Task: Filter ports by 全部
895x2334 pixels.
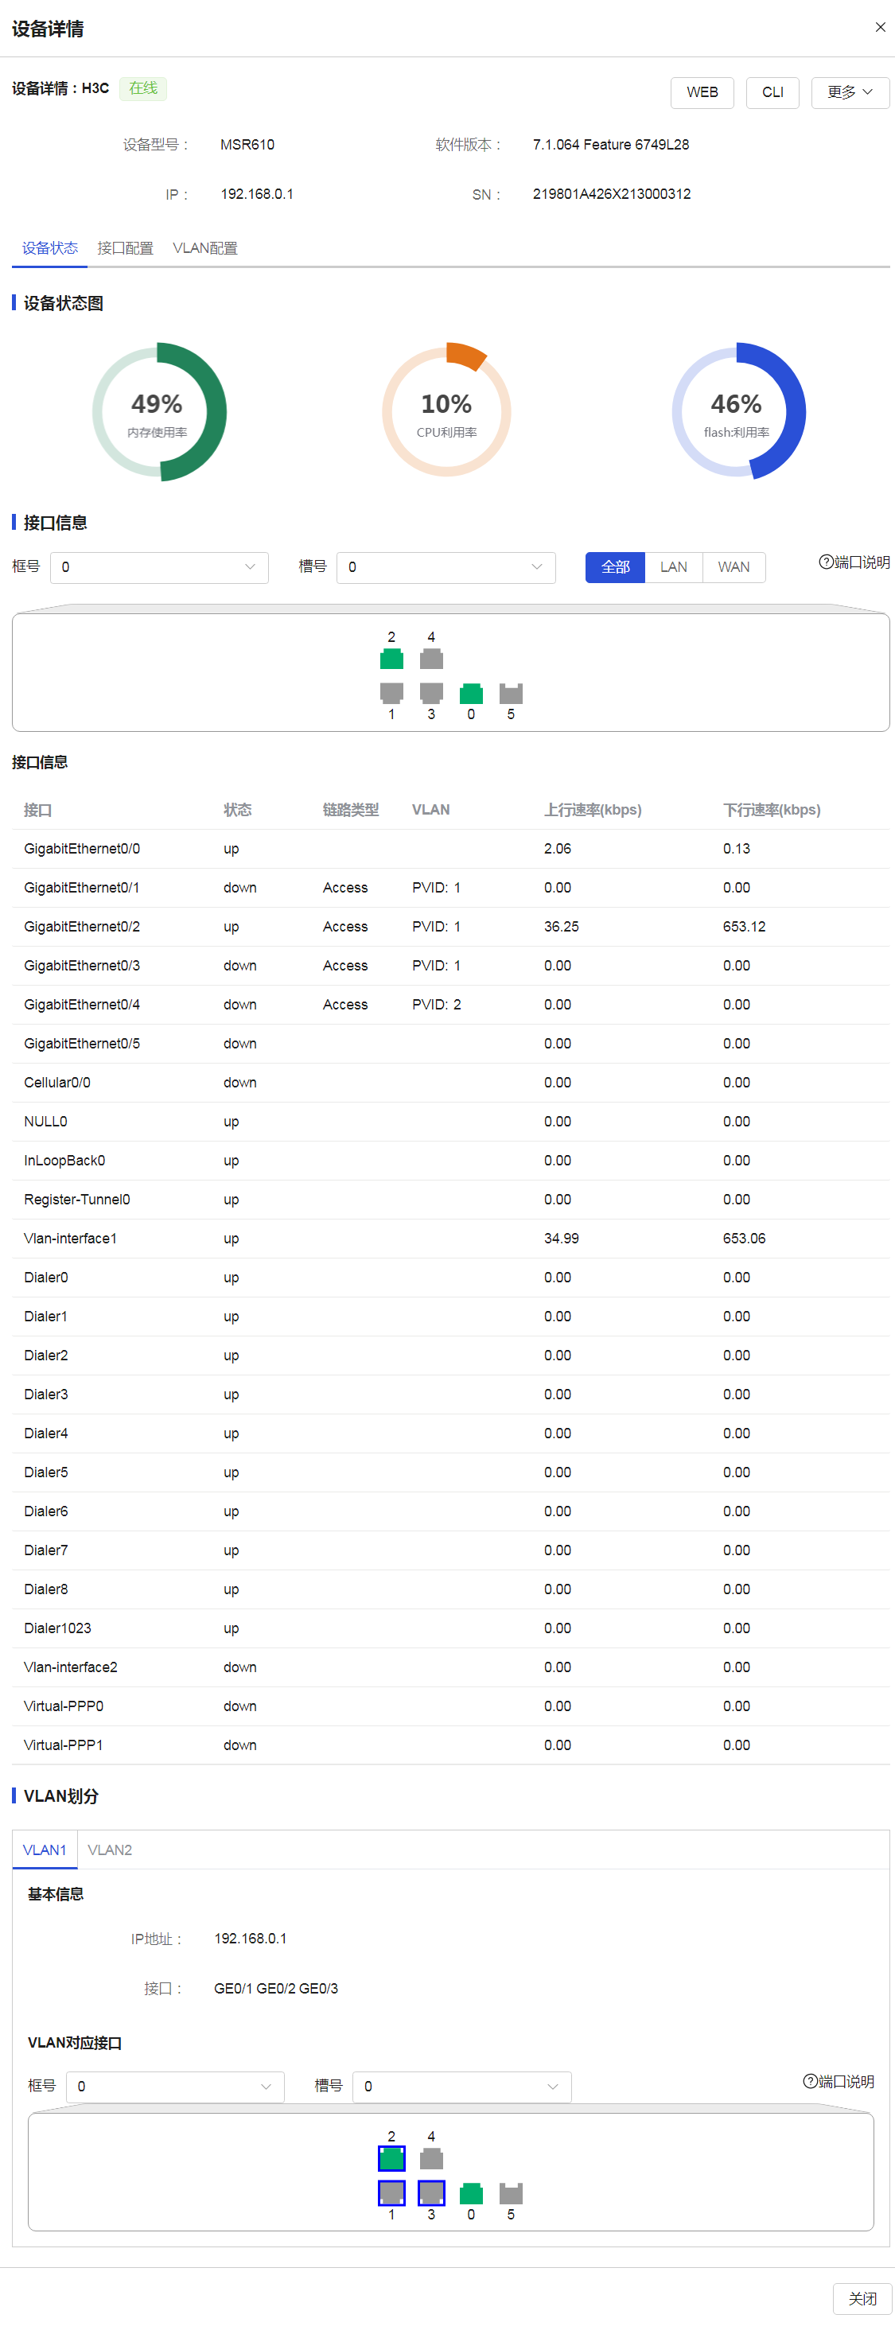Action: 615,567
